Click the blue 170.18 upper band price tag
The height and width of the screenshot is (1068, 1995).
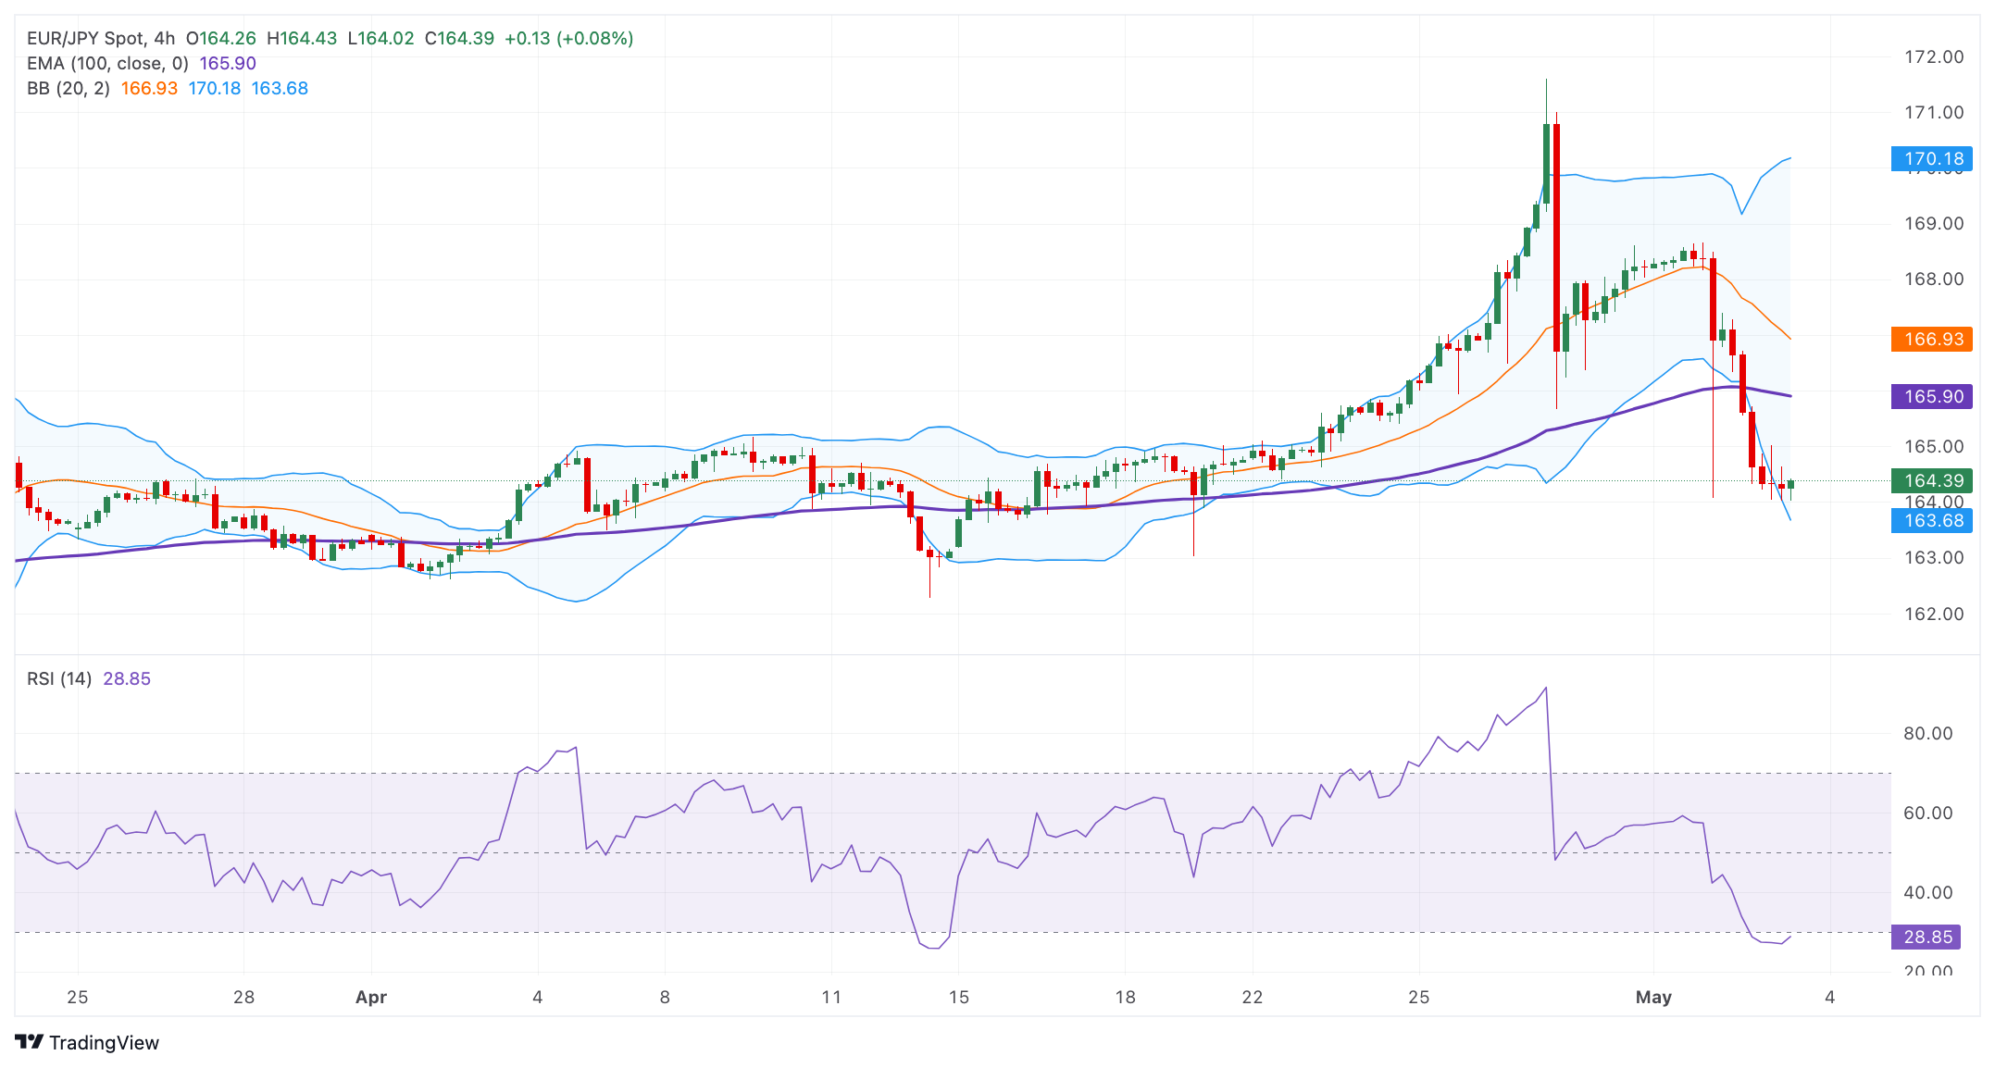click(1932, 159)
